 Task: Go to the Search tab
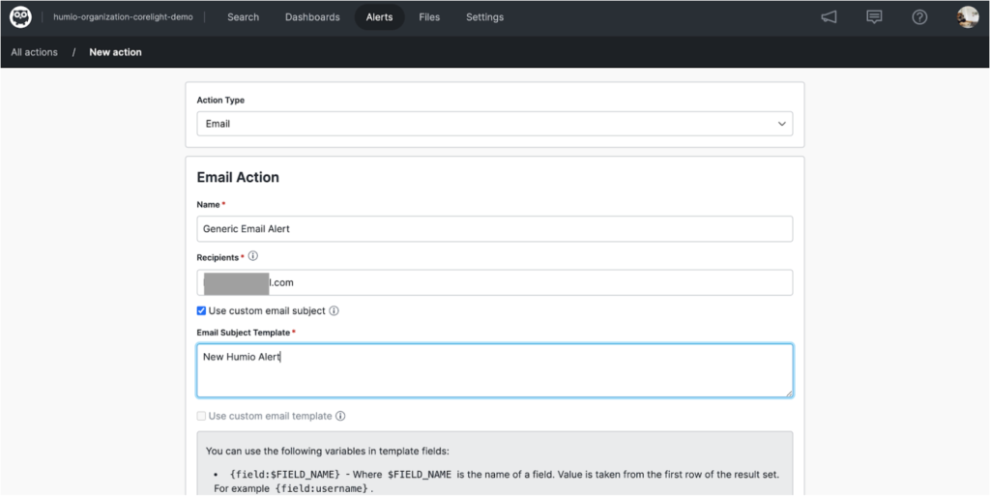243,17
